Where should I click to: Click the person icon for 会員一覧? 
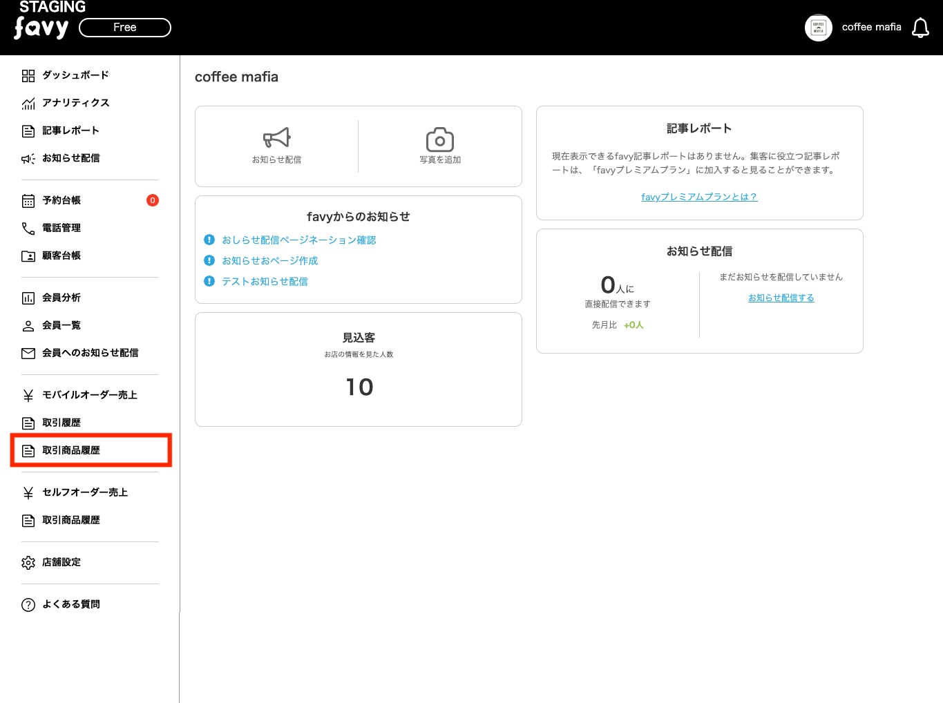point(28,325)
